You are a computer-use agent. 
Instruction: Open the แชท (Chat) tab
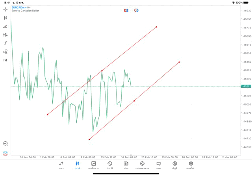(x=158, y=165)
